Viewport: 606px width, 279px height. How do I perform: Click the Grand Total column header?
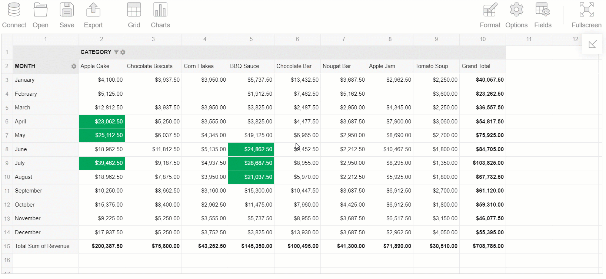tap(483, 66)
